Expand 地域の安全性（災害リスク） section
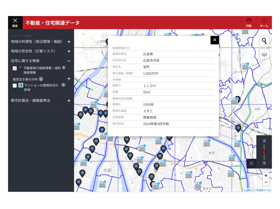 click(69, 51)
